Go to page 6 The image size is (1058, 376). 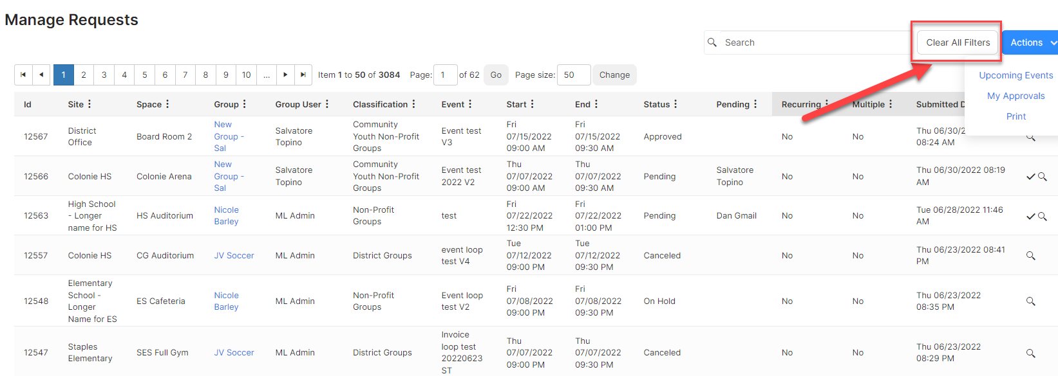click(x=165, y=75)
